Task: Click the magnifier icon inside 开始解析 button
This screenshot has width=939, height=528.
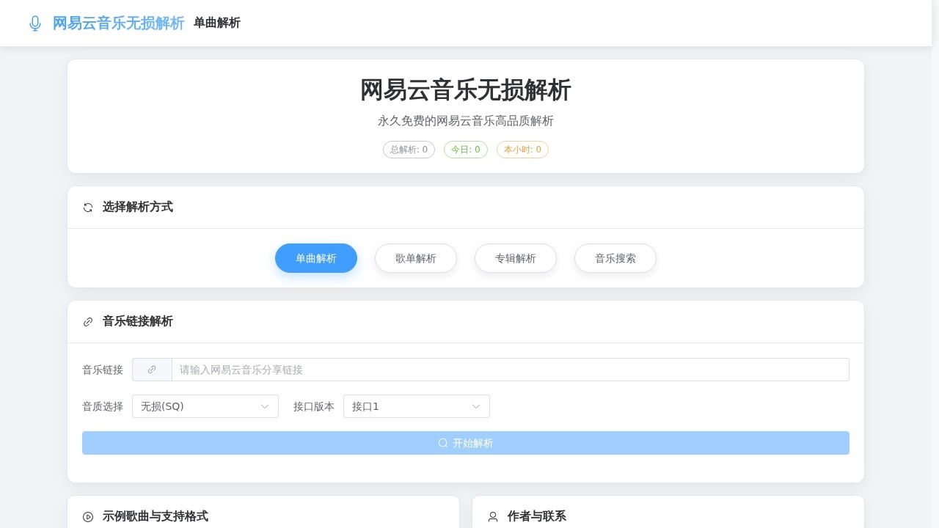Action: pos(443,443)
